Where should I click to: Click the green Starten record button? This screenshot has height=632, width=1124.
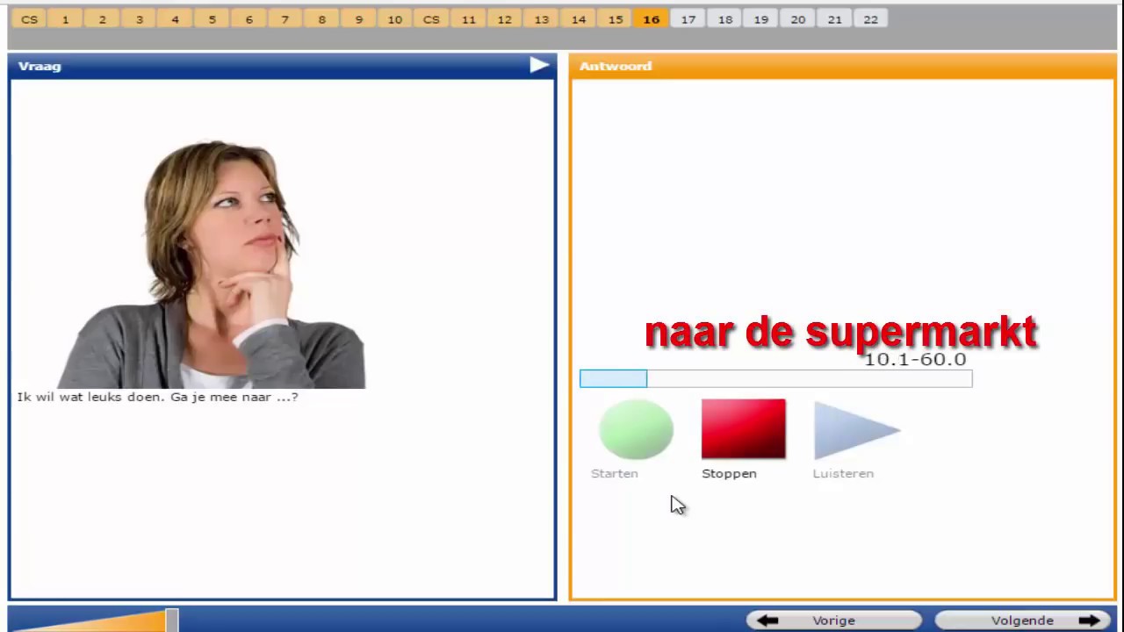[636, 429]
